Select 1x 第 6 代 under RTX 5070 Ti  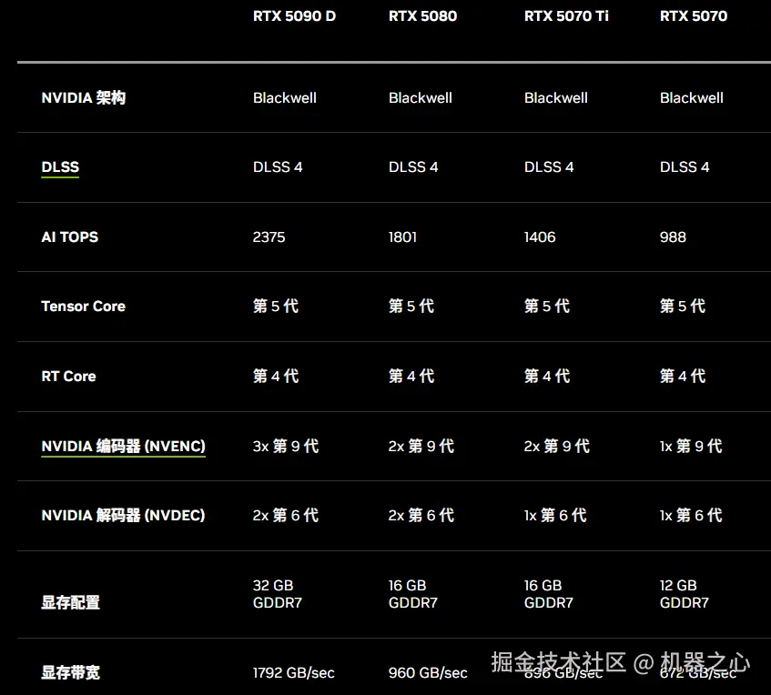555,516
